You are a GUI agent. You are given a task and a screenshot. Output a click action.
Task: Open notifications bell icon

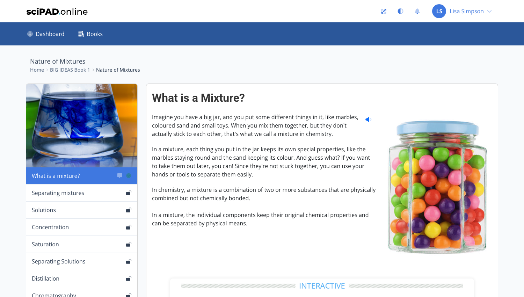[x=417, y=11]
